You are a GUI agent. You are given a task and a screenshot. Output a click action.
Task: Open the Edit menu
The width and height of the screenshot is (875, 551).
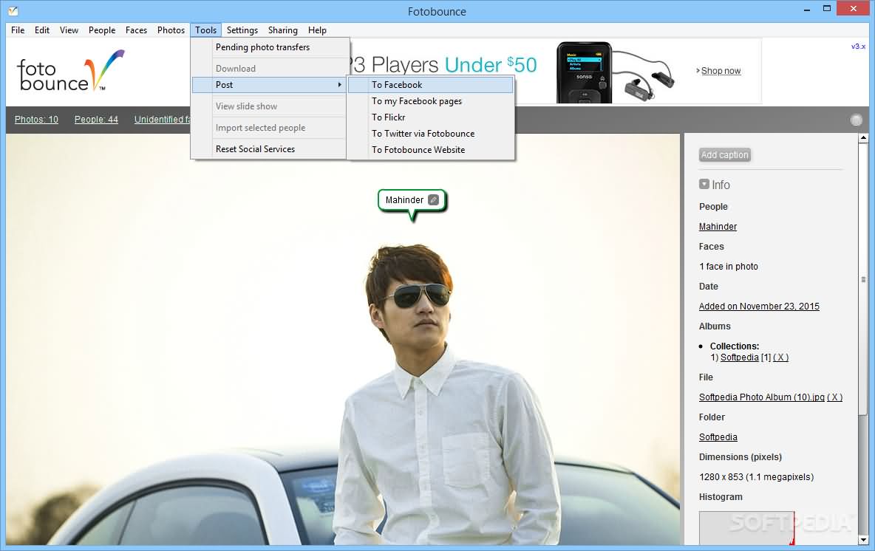coord(42,30)
